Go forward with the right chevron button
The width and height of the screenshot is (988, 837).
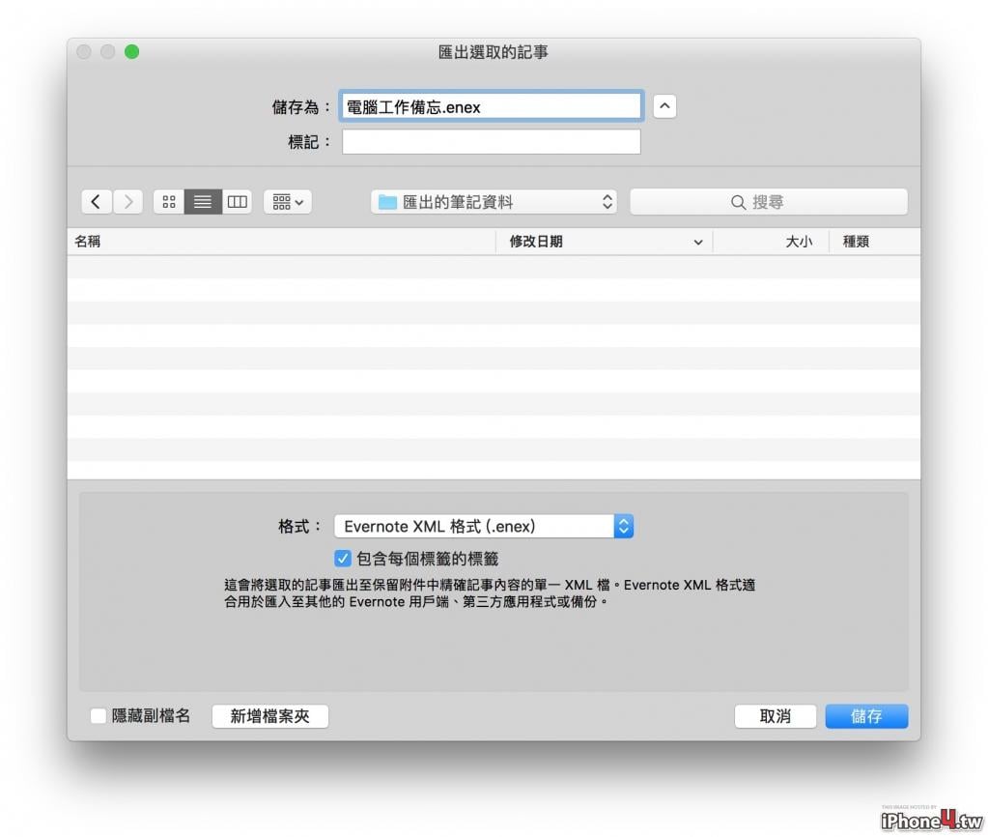click(127, 202)
